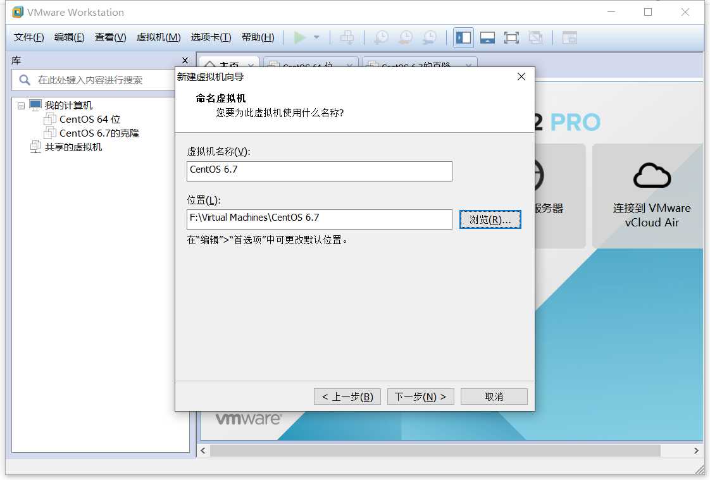The image size is (710, 480).
Task: Click the console view toolbar icon
Action: (570, 37)
